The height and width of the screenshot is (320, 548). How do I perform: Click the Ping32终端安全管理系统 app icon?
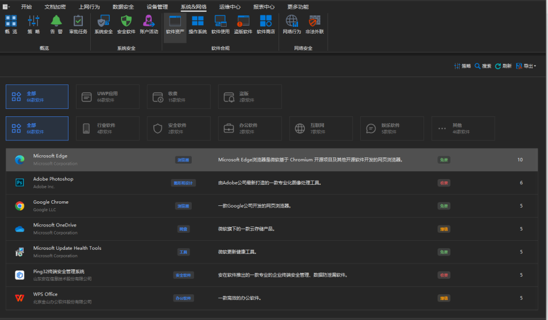pos(19,275)
